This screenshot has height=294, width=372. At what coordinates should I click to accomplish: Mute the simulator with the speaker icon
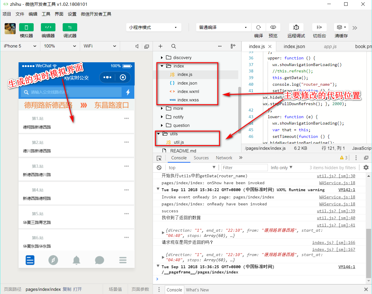pos(137,46)
